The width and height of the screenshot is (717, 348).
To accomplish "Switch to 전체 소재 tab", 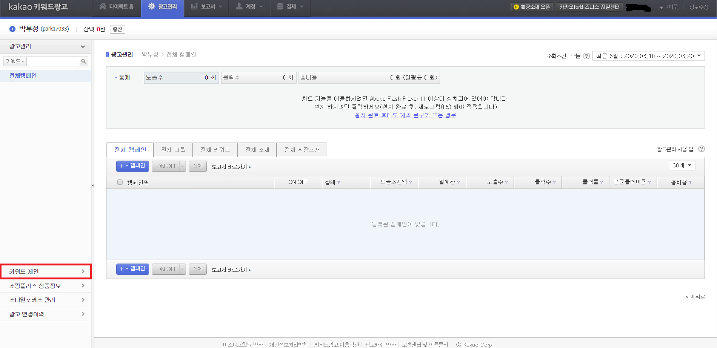I will [257, 150].
